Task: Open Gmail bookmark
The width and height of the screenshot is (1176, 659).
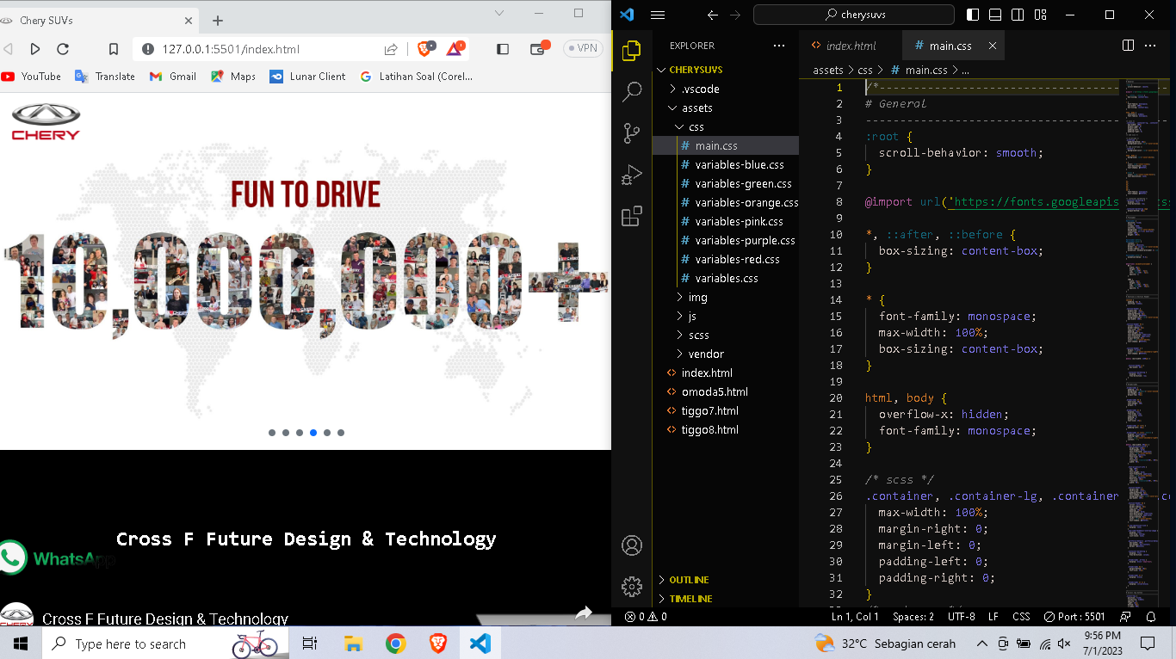Action: pos(173,77)
